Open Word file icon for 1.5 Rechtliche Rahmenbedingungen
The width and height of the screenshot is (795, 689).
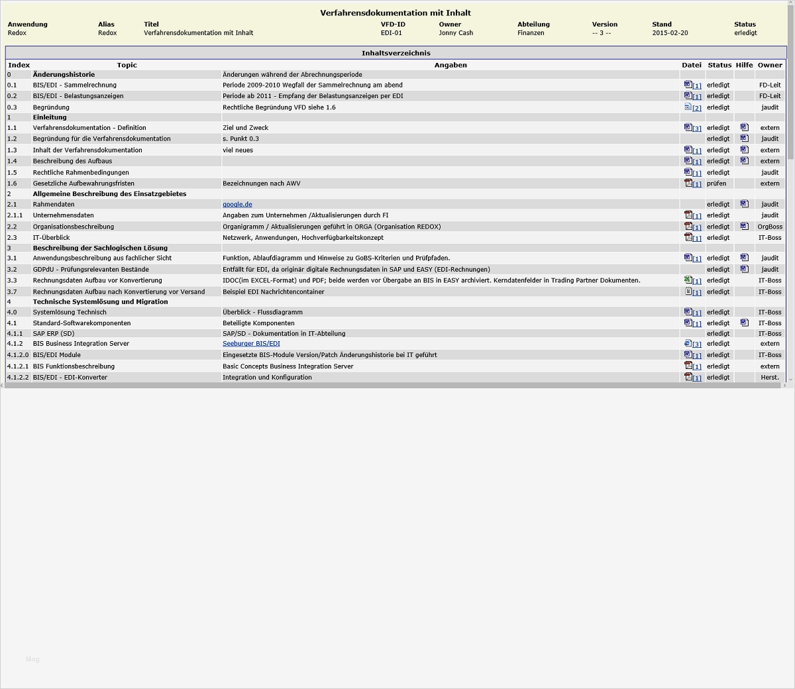point(688,172)
